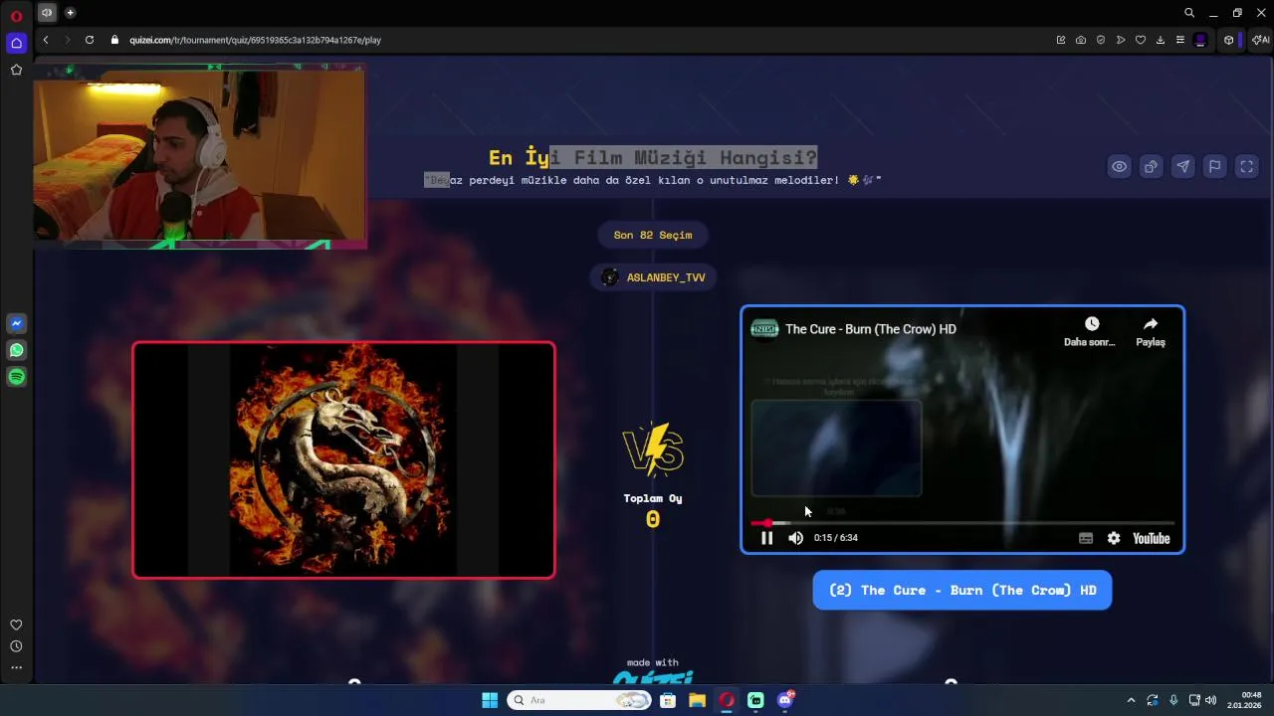The image size is (1274, 716).
Task: Enter fullscreen mode on quiz page
Action: click(x=1246, y=167)
